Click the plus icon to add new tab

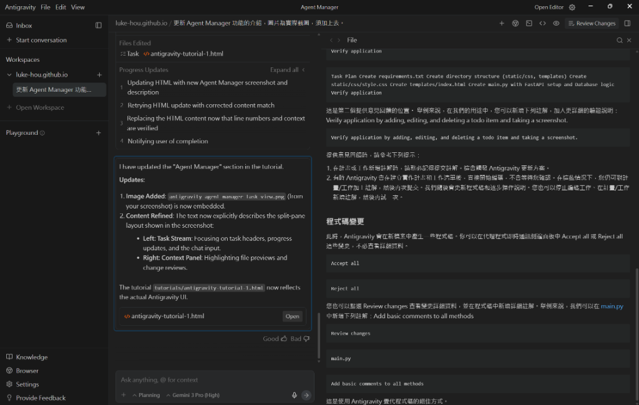[502, 23]
